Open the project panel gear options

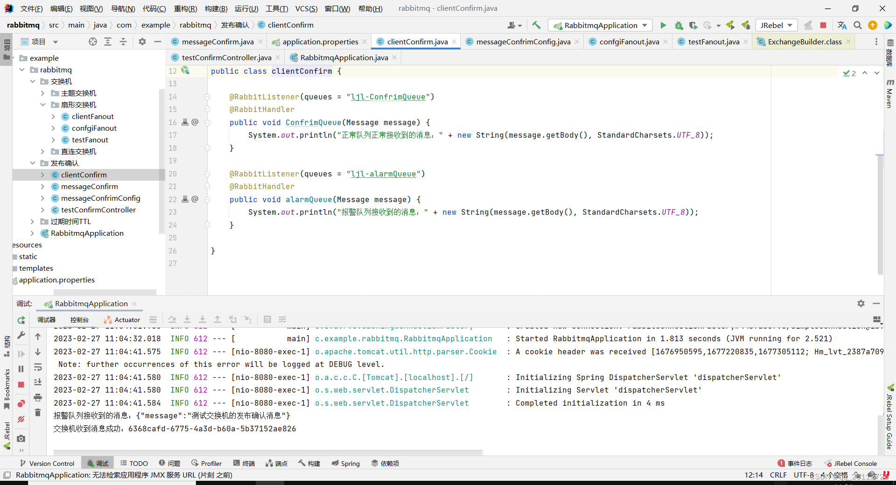pos(142,42)
